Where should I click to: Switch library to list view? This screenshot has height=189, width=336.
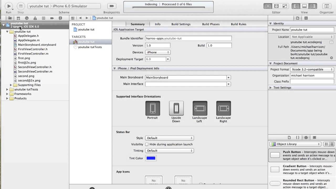point(332,144)
